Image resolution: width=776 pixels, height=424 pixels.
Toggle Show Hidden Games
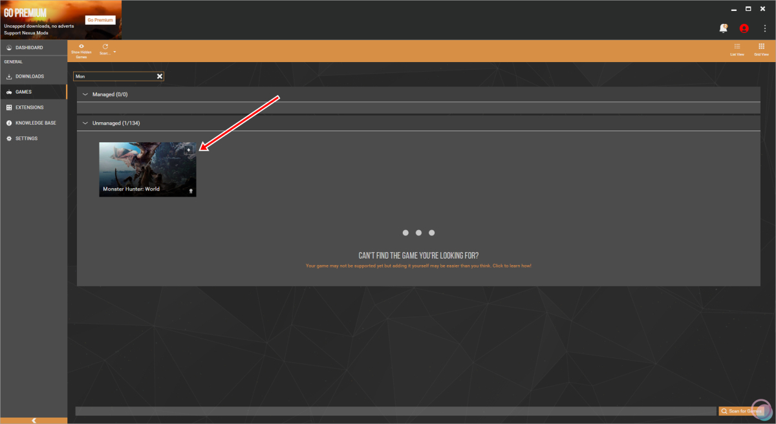[81, 51]
